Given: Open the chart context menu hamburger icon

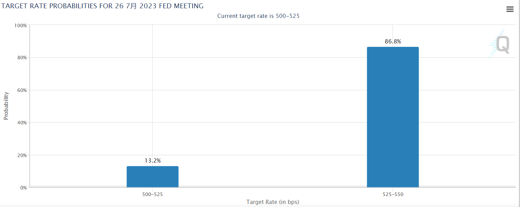Looking at the screenshot, I should pos(510,9).
